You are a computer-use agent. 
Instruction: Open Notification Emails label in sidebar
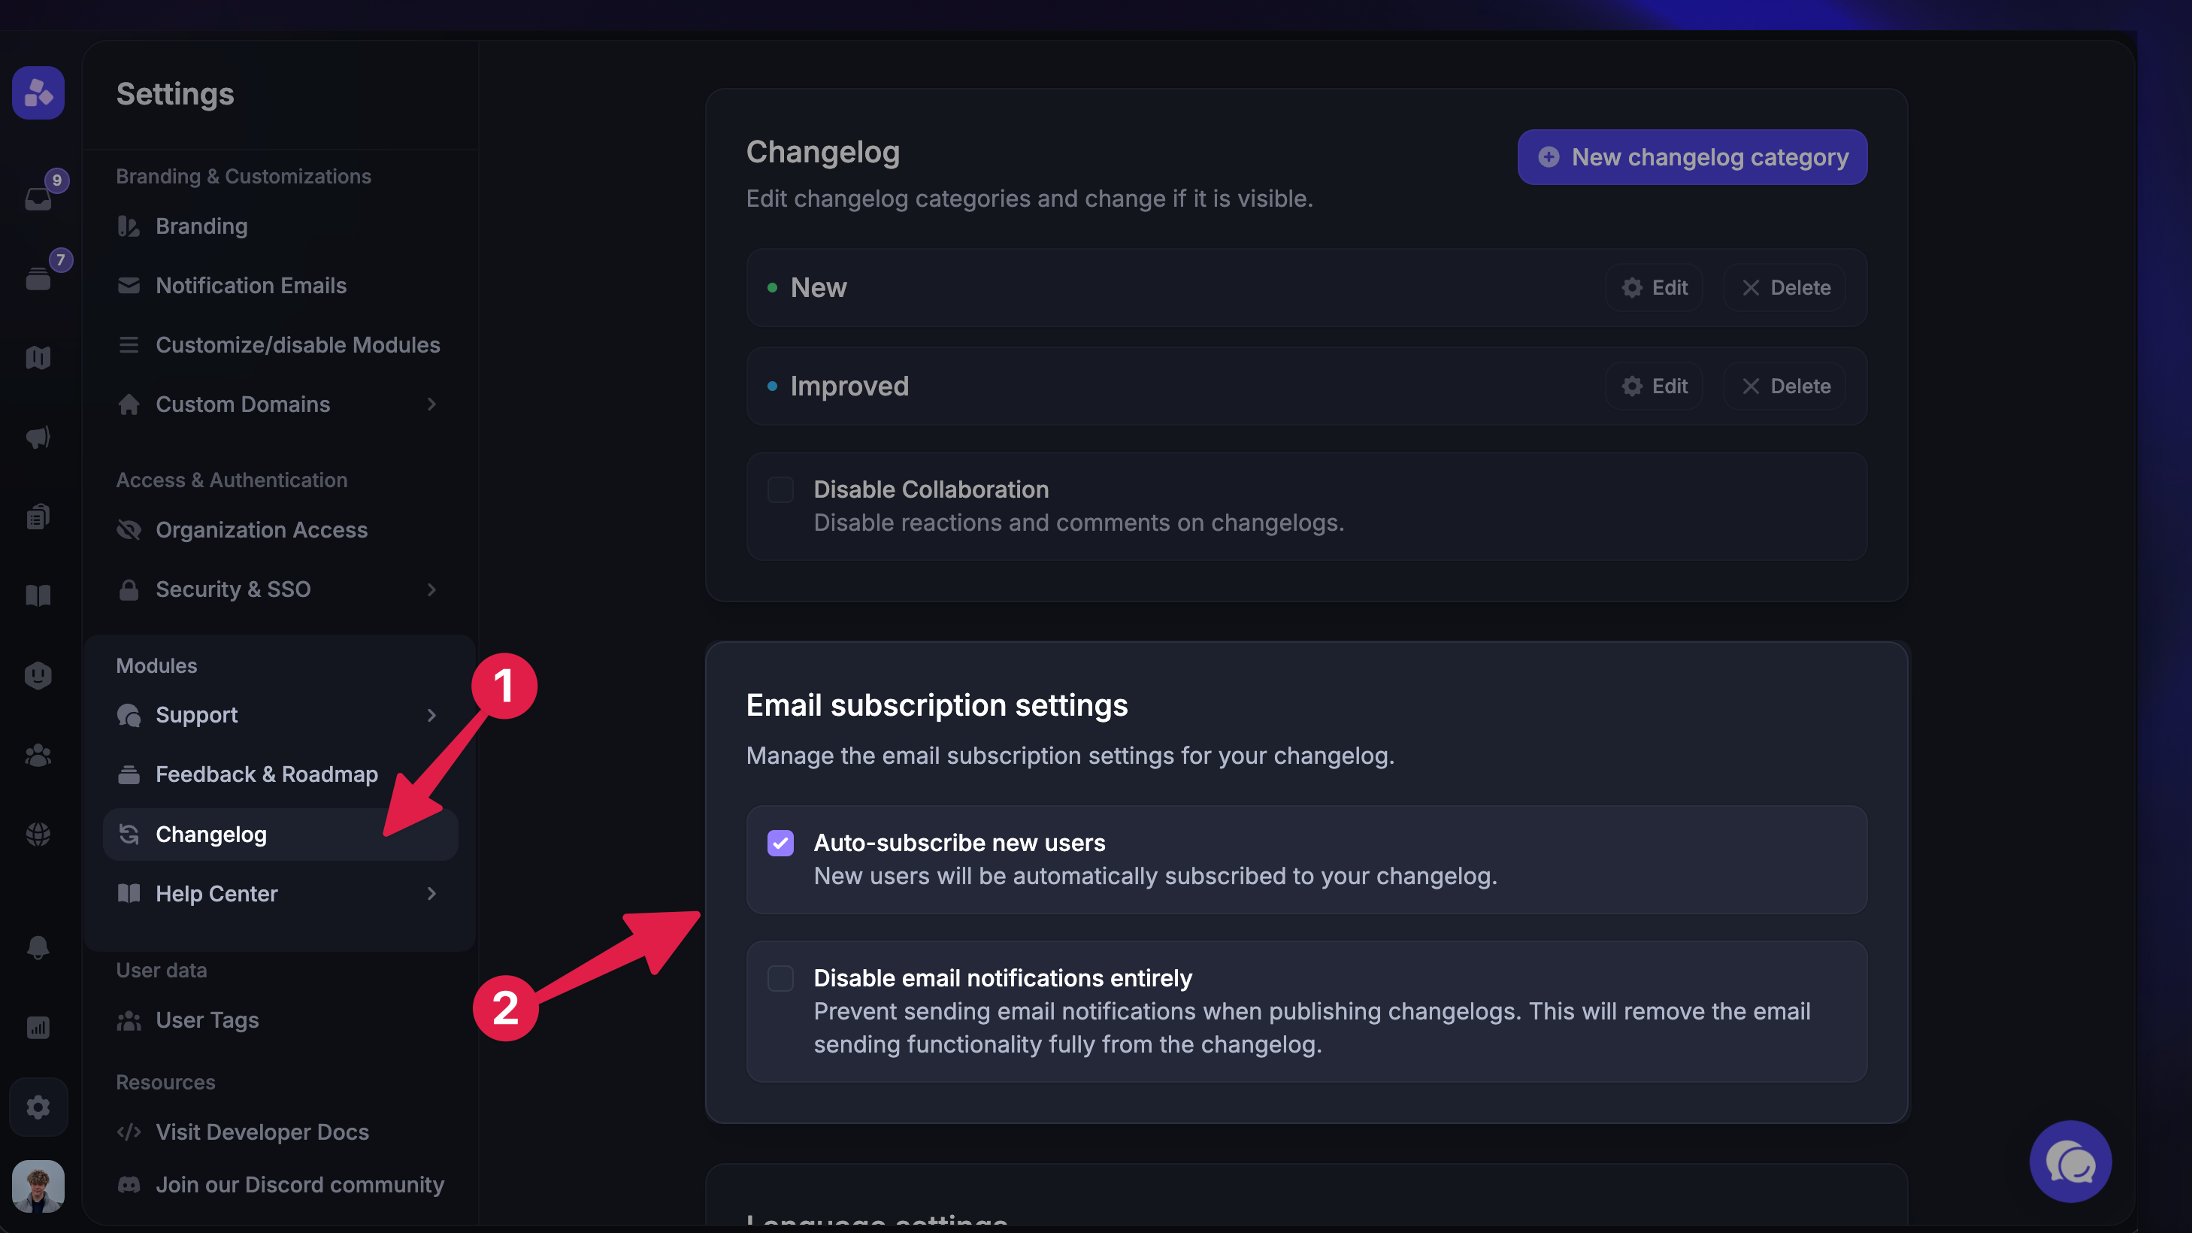(x=251, y=286)
